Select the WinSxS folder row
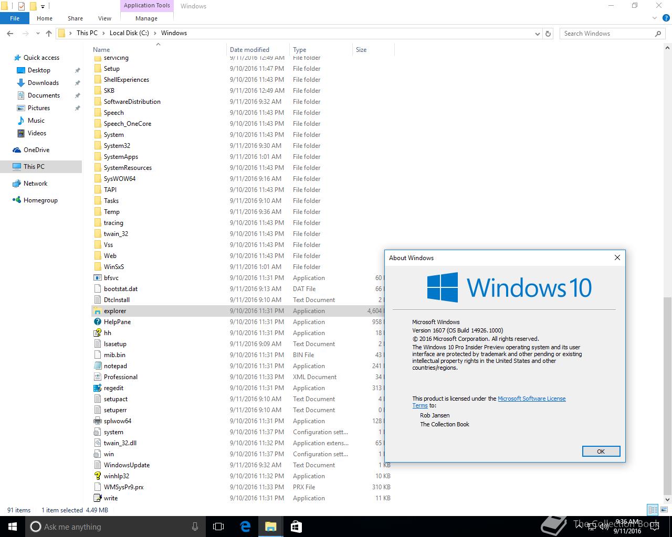Screen dimensions: 672x537 point(242,267)
